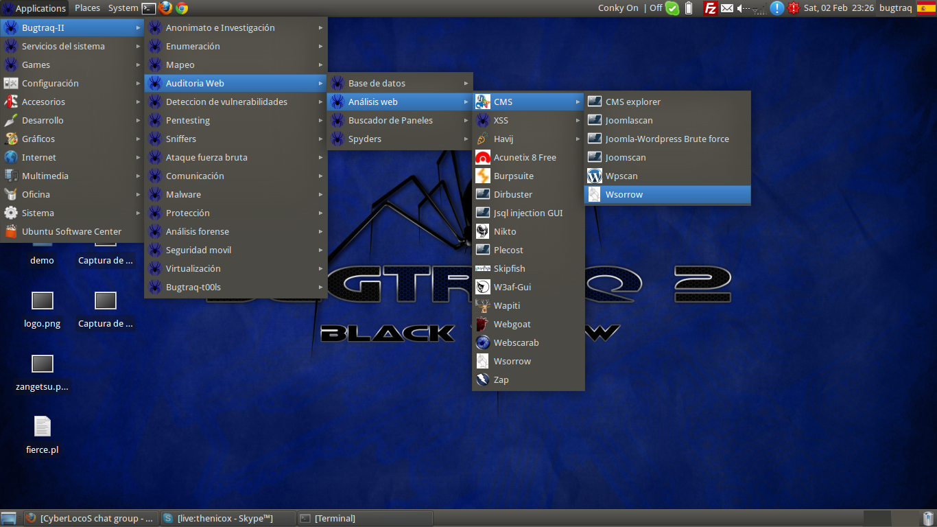Launch Burpsuite
The image size is (937, 527).
pos(528,176)
